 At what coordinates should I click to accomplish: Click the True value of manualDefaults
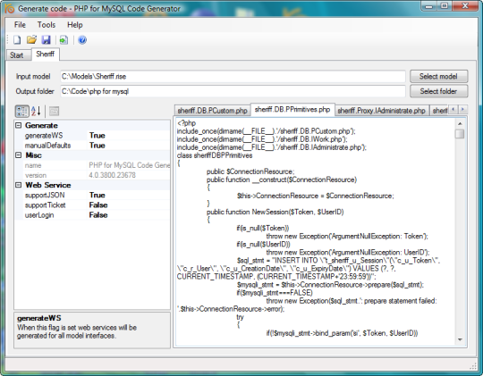click(x=97, y=146)
